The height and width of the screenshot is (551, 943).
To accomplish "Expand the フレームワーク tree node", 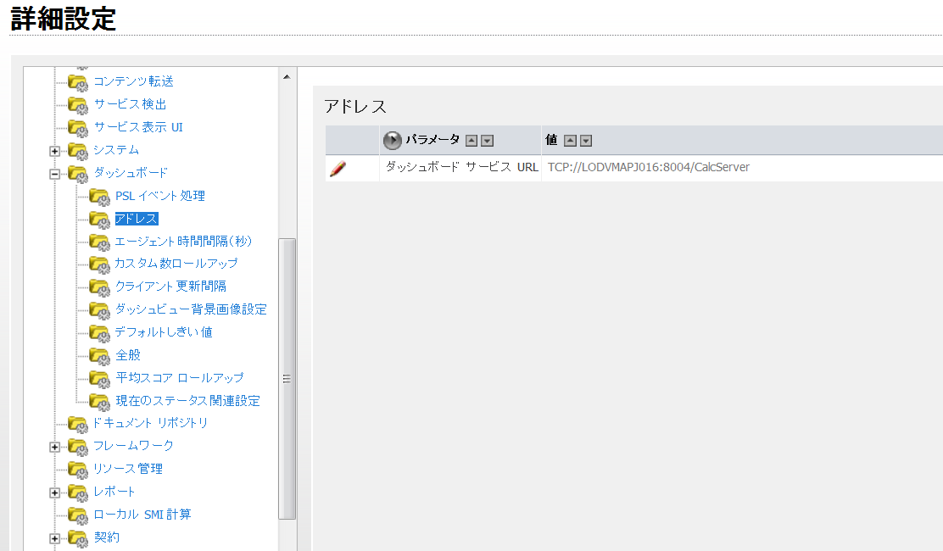I will pyautogui.click(x=54, y=447).
